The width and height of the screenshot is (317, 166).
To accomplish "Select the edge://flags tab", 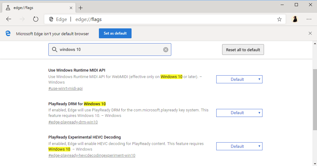I will [x=39, y=8].
